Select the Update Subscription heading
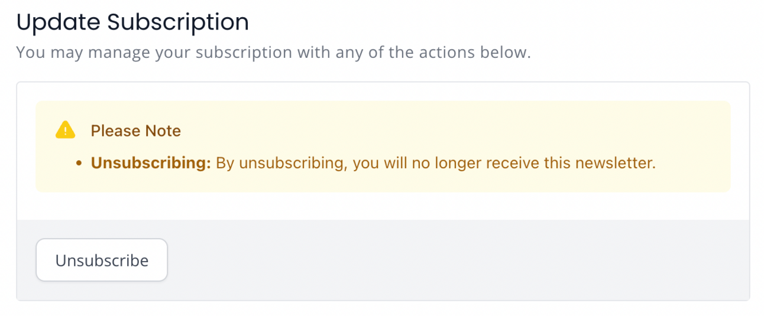Image resolution: width=764 pixels, height=316 pixels. 132,22
